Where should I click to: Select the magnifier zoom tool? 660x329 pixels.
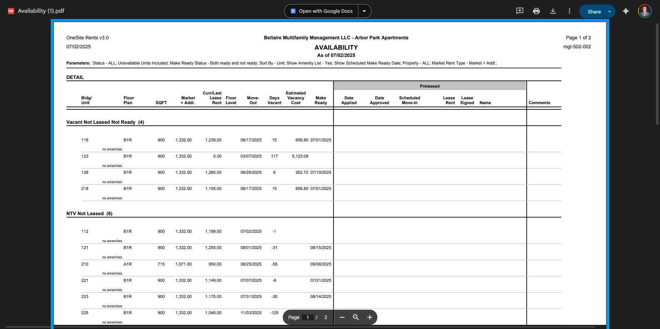tap(356, 317)
